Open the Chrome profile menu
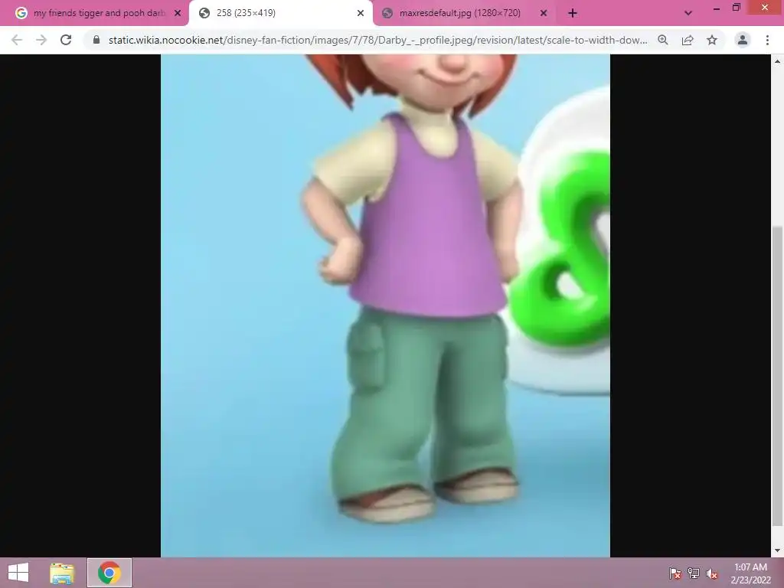 [x=743, y=40]
